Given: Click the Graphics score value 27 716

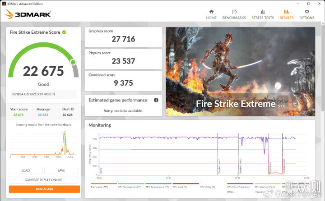Looking at the screenshot, I should (123, 39).
